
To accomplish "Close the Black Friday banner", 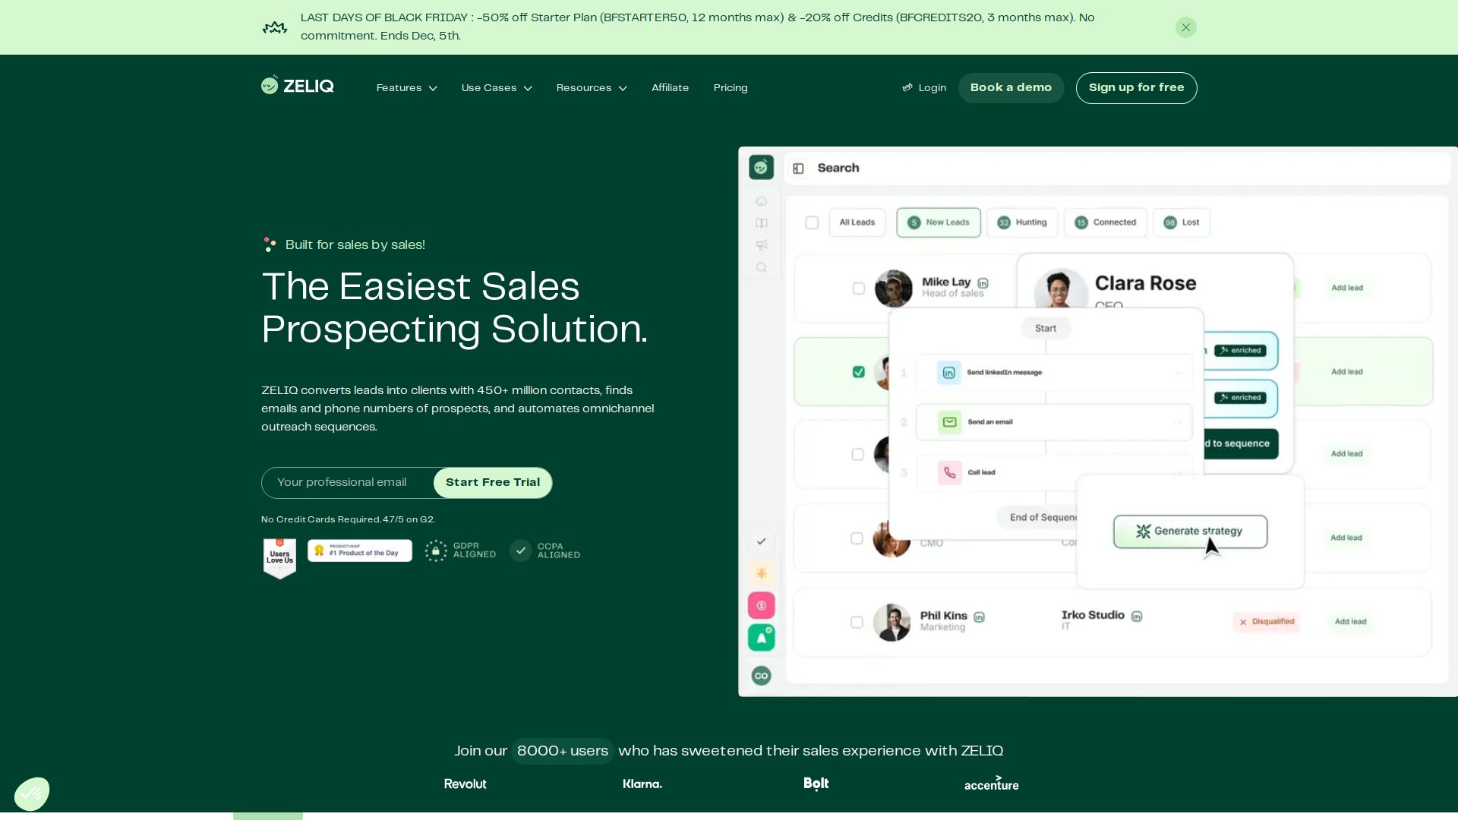I will [1185, 27].
